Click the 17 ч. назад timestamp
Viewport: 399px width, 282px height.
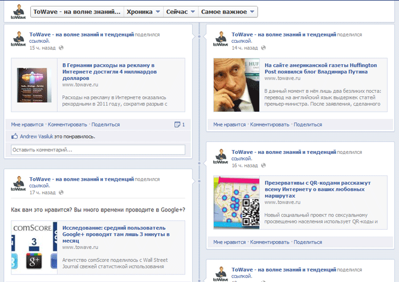(43, 193)
